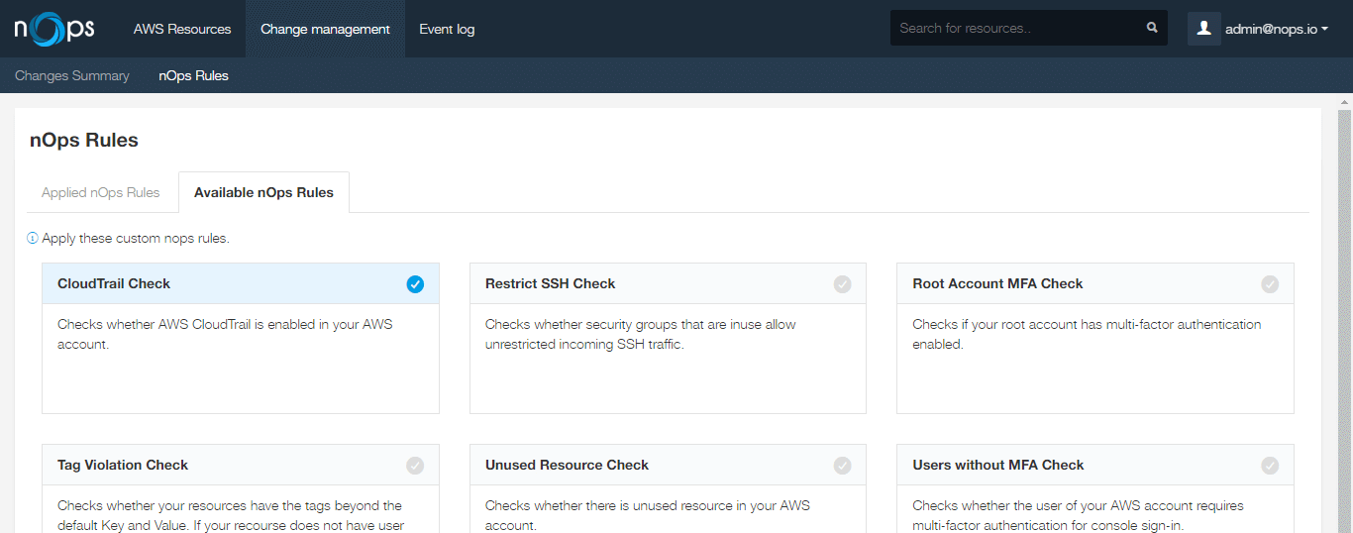Screen dimensions: 1353x533
Task: Click the nOps Rules page heading
Action: [x=84, y=140]
